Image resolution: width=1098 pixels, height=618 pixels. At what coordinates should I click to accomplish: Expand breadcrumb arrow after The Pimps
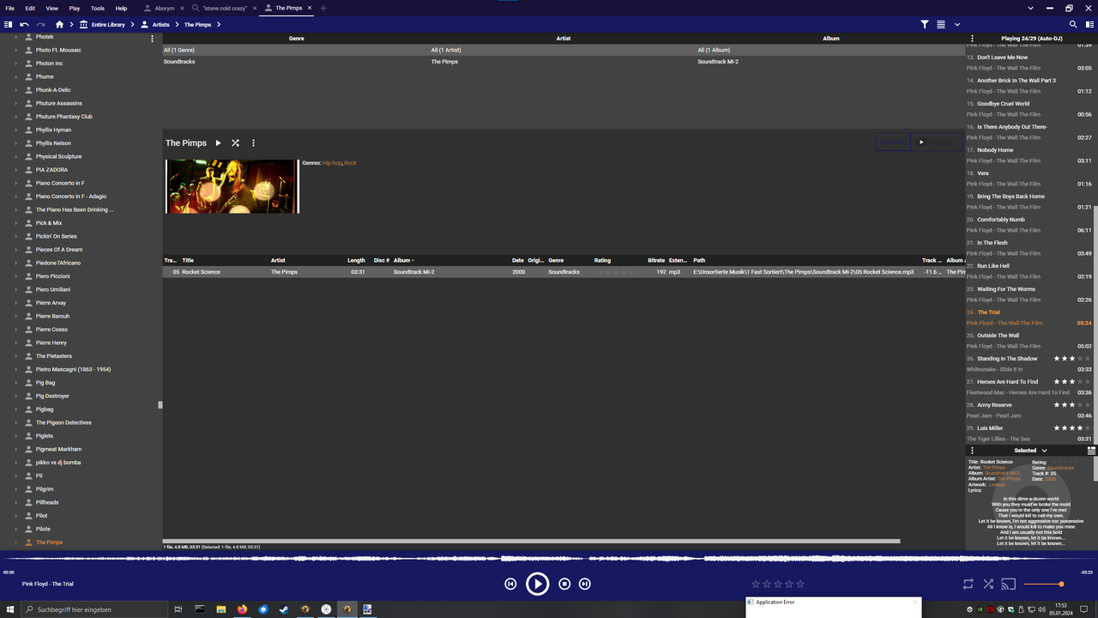click(219, 25)
